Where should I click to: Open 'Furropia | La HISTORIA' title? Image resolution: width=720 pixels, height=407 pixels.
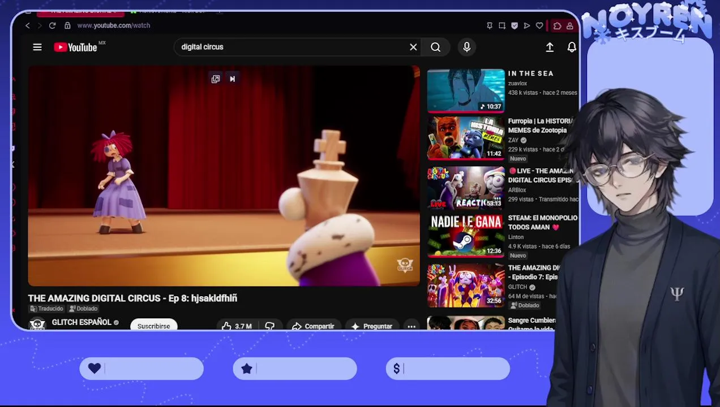[541, 125]
